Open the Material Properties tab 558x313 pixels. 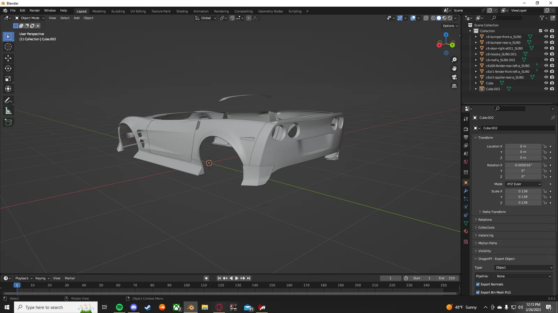(466, 231)
